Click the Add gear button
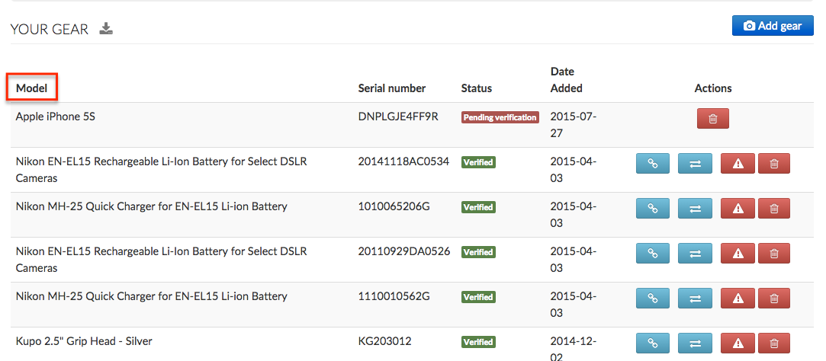 click(x=773, y=26)
